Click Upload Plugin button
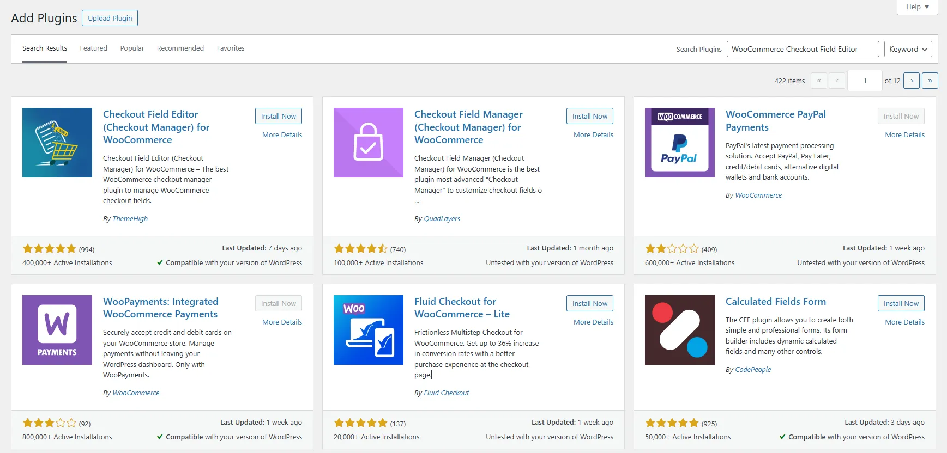 tap(110, 18)
